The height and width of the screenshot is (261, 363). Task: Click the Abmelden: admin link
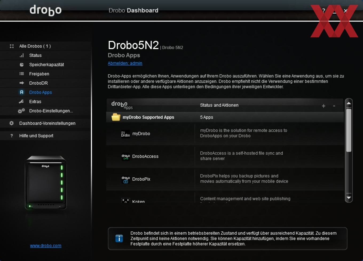click(125, 63)
